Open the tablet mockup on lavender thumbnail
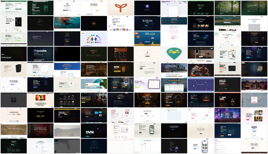 [x=147, y=85]
